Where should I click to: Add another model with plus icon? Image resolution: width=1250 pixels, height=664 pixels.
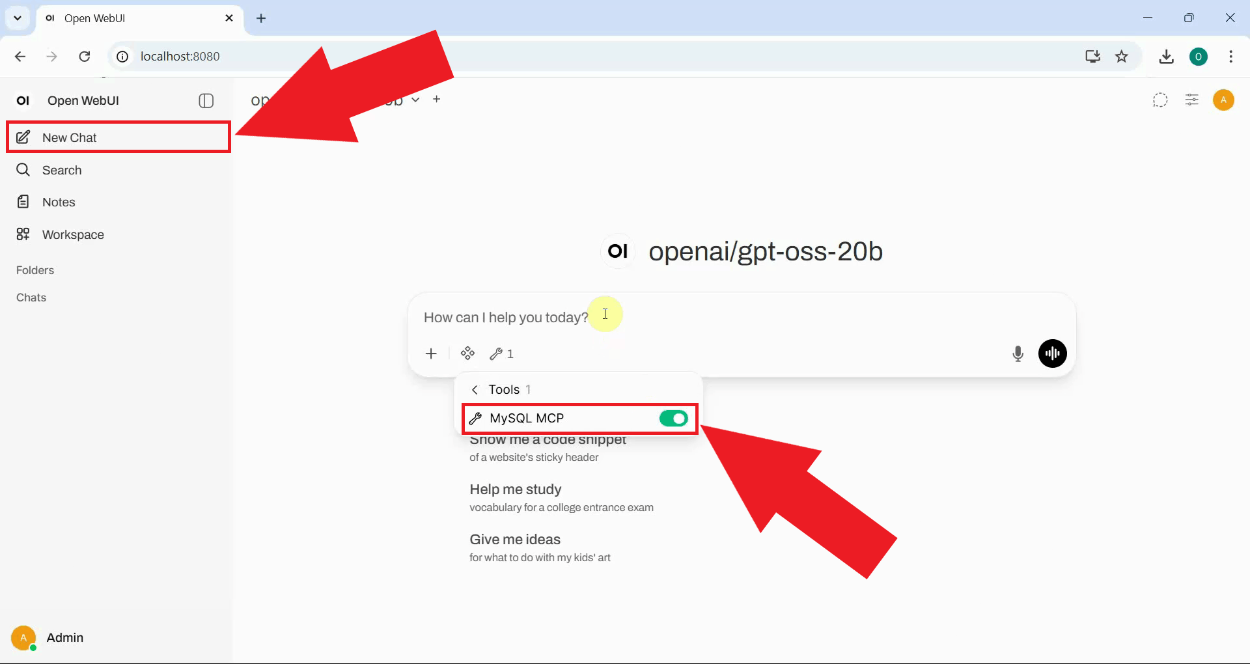(x=437, y=99)
